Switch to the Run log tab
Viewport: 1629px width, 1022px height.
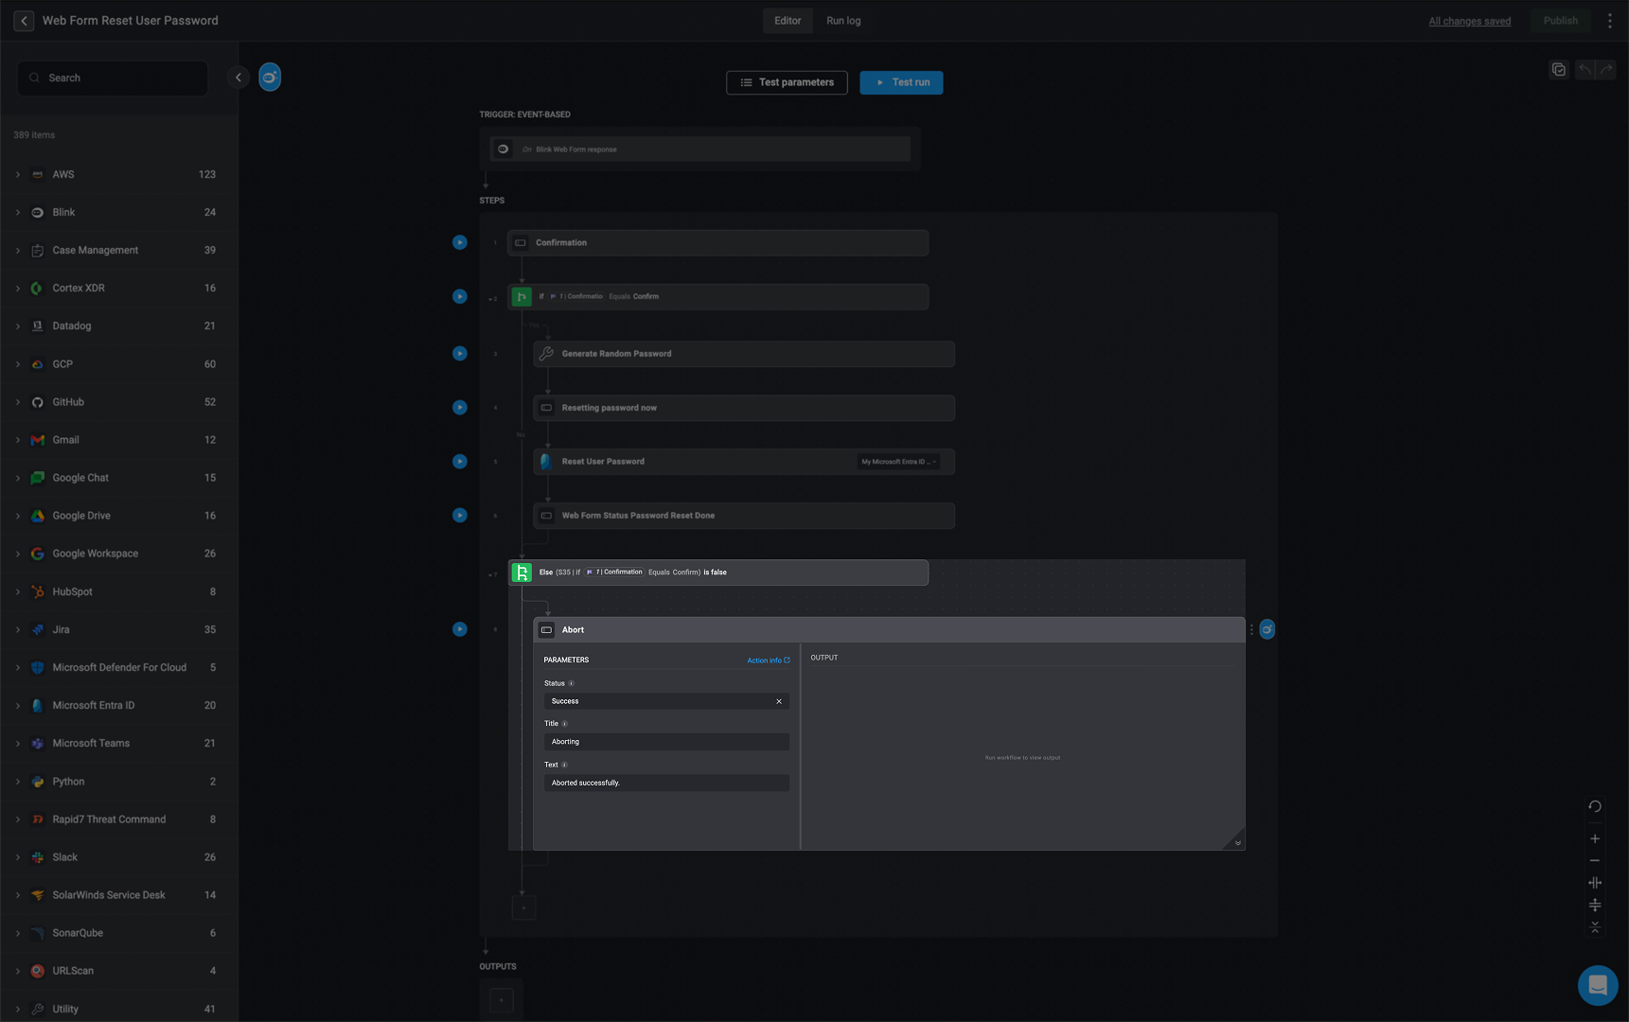pyautogui.click(x=843, y=21)
